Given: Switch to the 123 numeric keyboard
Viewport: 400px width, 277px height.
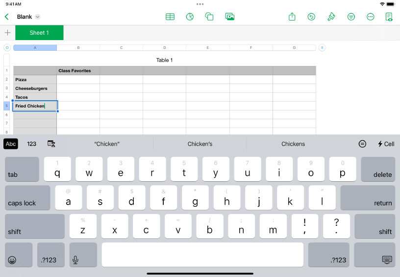Looking at the screenshot, I should (32, 144).
